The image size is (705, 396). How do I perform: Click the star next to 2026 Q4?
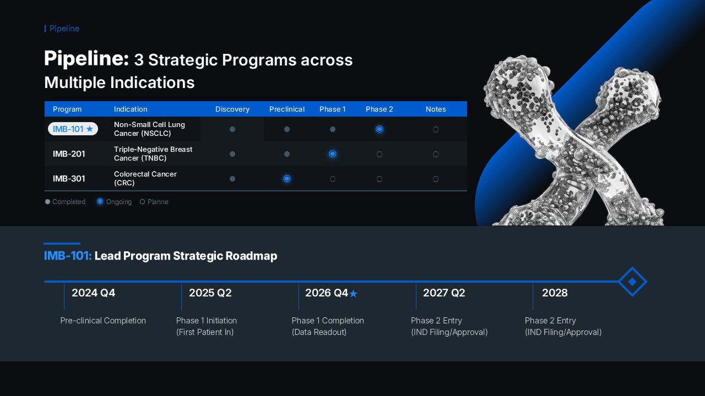(354, 294)
